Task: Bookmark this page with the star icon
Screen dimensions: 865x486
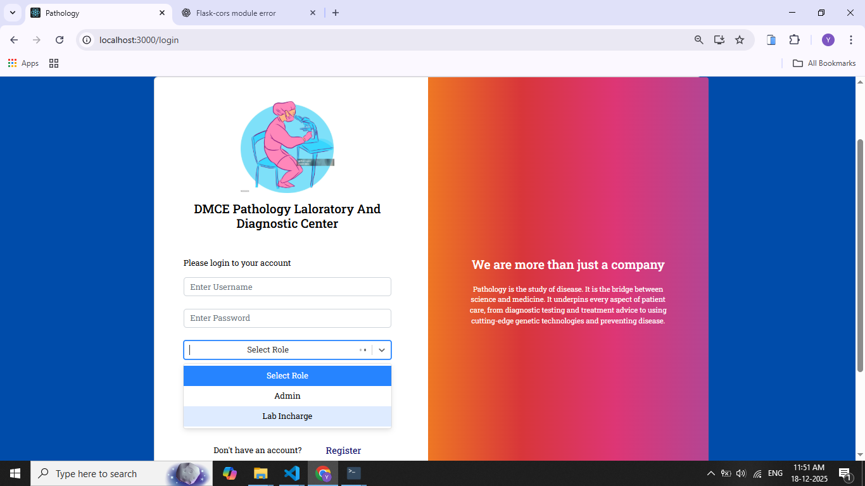Action: click(740, 40)
